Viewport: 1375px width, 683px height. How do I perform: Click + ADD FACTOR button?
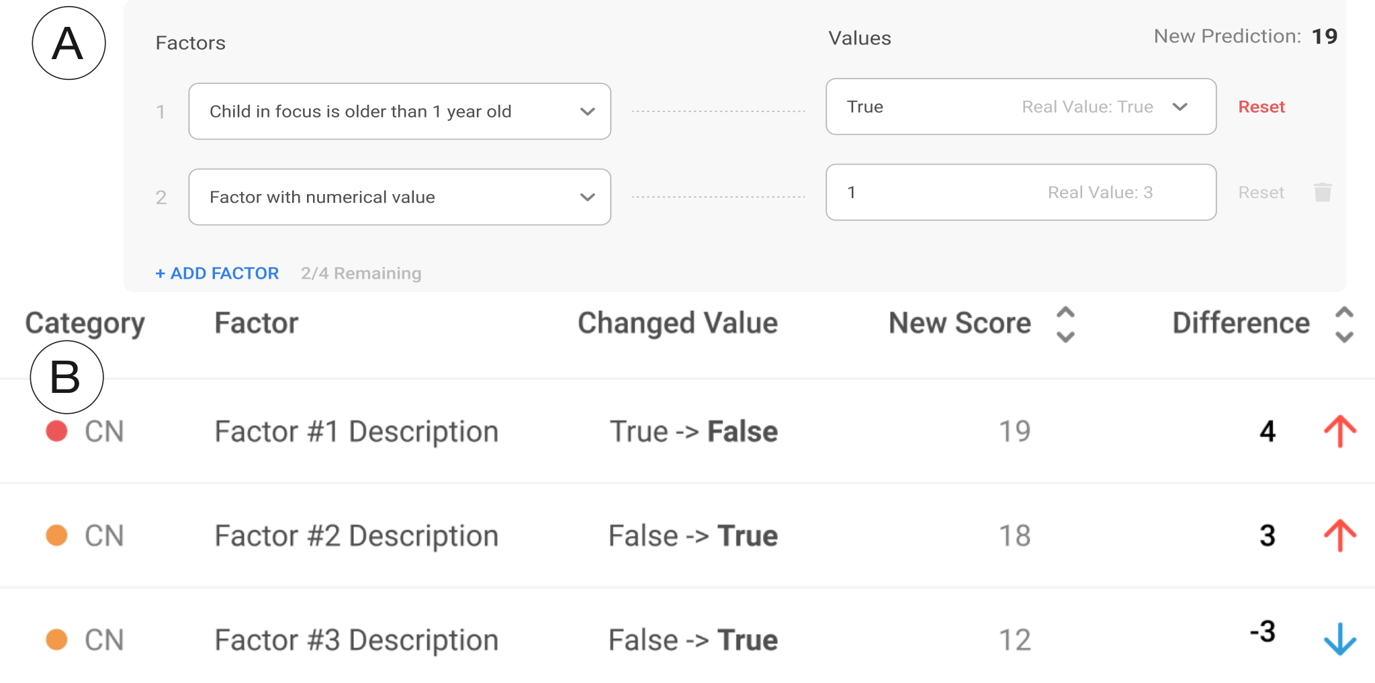(x=217, y=273)
